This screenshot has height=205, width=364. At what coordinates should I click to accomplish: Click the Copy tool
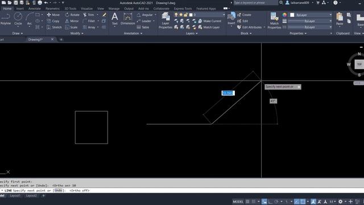(x=53, y=21)
